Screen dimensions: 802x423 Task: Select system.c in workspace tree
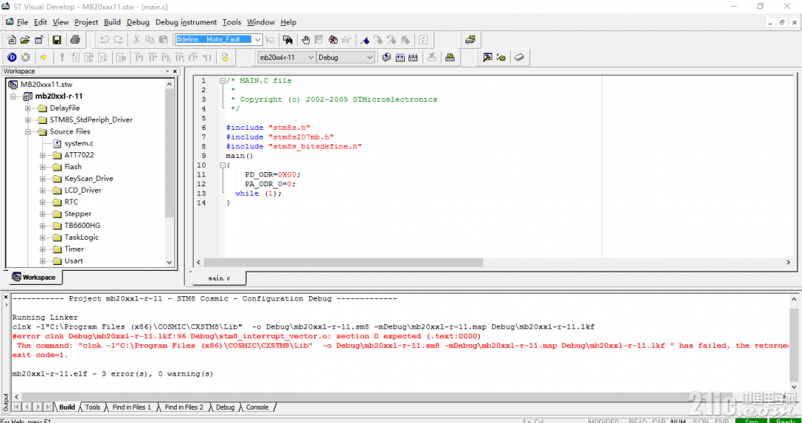[x=79, y=143]
